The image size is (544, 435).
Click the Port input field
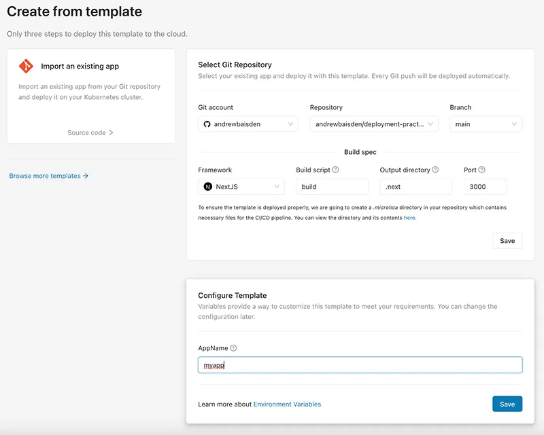click(x=485, y=187)
